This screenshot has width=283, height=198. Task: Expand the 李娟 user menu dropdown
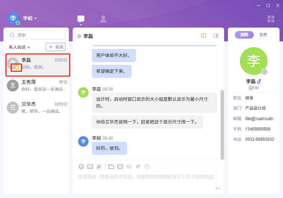tap(35, 18)
